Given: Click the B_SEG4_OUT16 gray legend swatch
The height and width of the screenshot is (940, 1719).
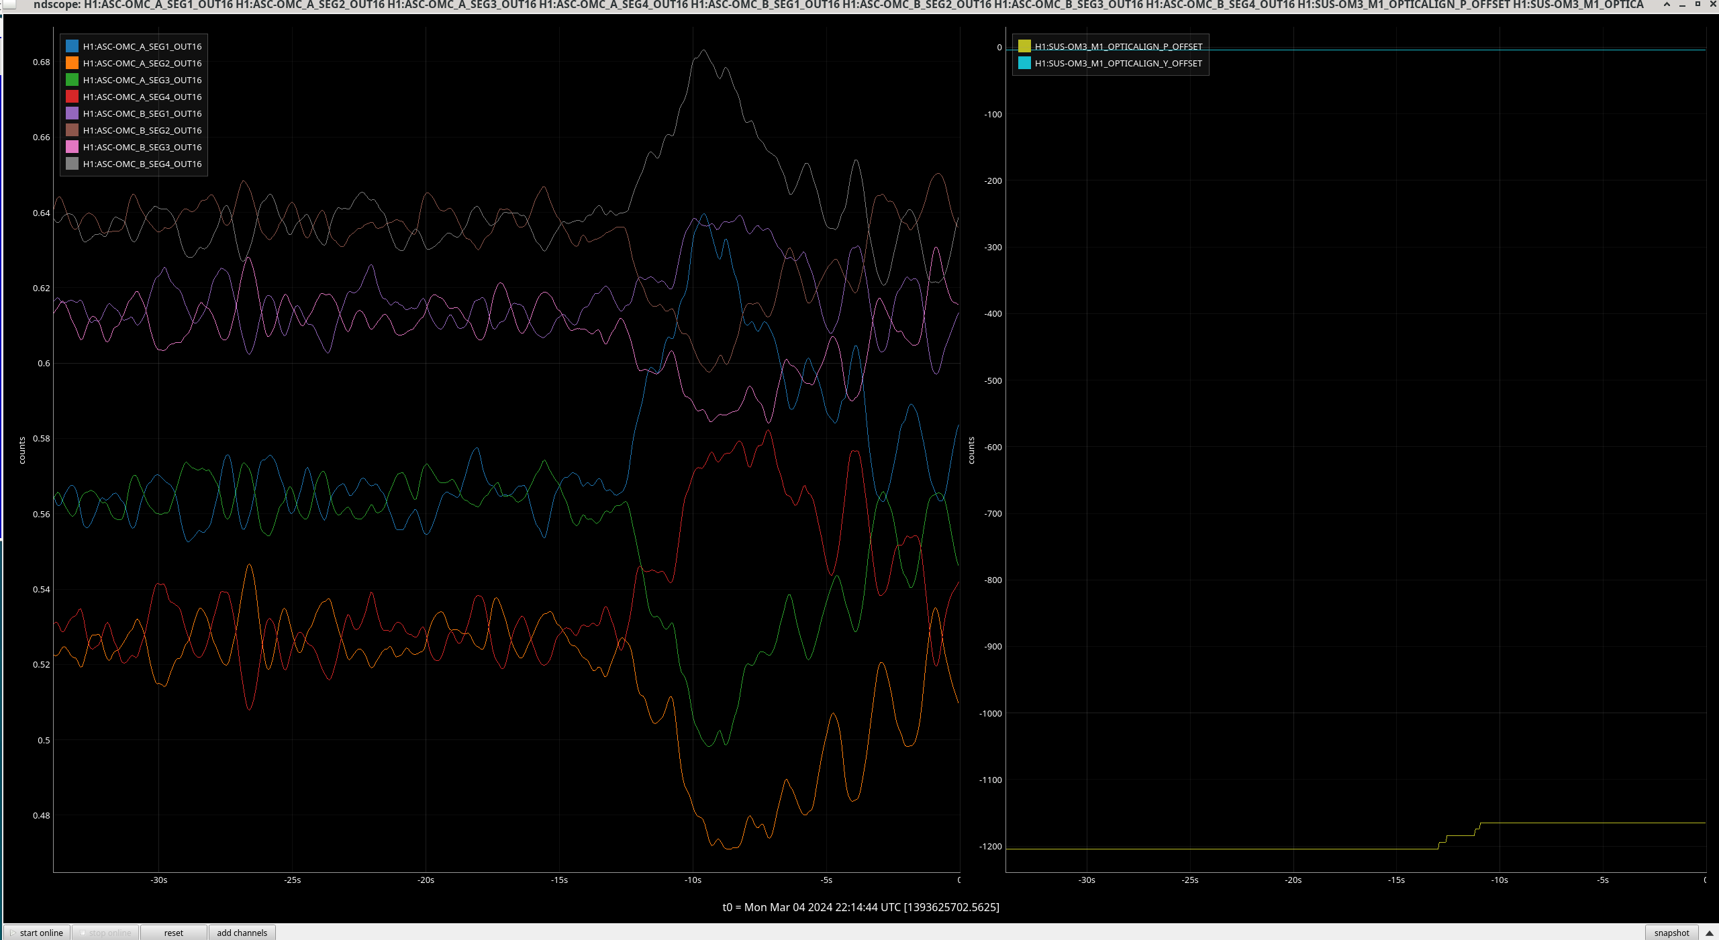Looking at the screenshot, I should [x=72, y=164].
